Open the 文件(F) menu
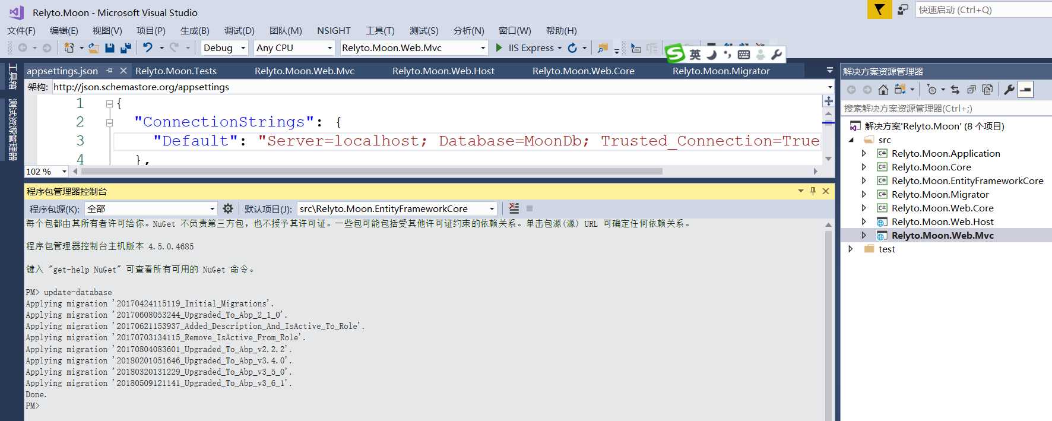The width and height of the screenshot is (1052, 421). [x=21, y=31]
